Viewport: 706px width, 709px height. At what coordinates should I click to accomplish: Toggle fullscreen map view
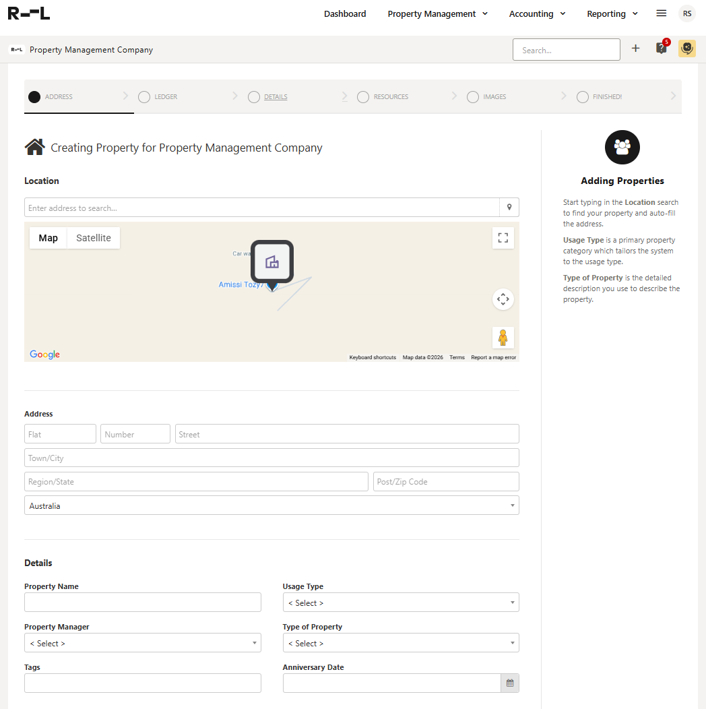503,238
